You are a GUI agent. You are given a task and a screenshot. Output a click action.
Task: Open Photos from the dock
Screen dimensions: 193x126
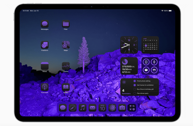112,108
